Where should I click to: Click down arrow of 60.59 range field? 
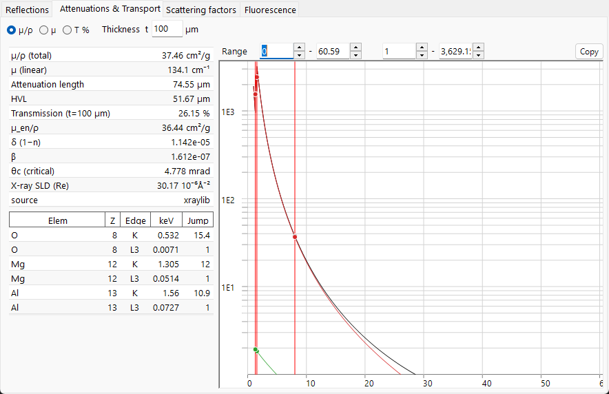point(355,55)
